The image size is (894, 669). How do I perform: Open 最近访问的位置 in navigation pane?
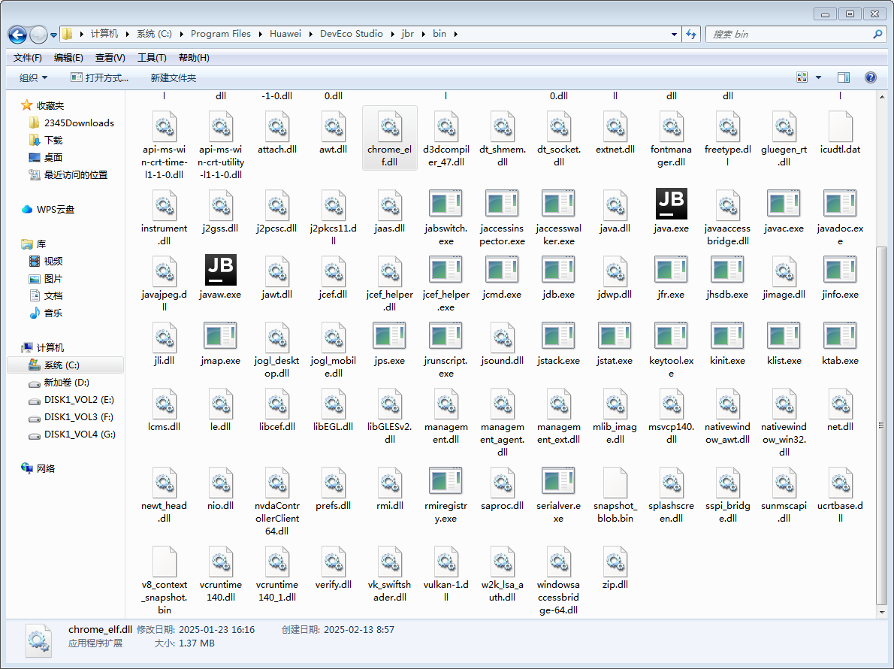click(x=68, y=174)
